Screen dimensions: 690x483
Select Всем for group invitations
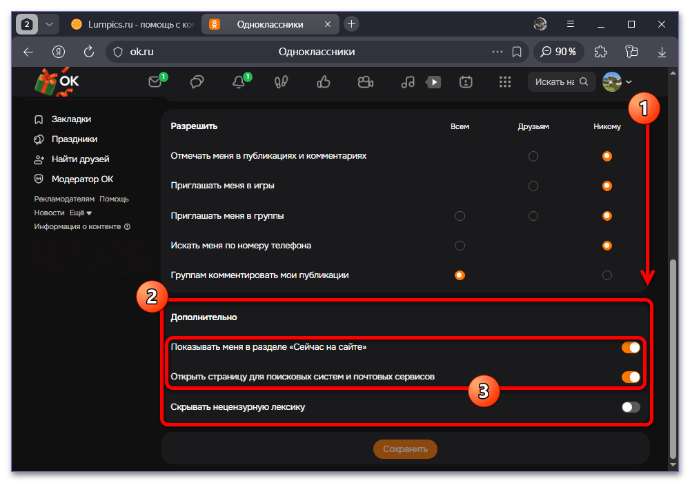tap(460, 216)
